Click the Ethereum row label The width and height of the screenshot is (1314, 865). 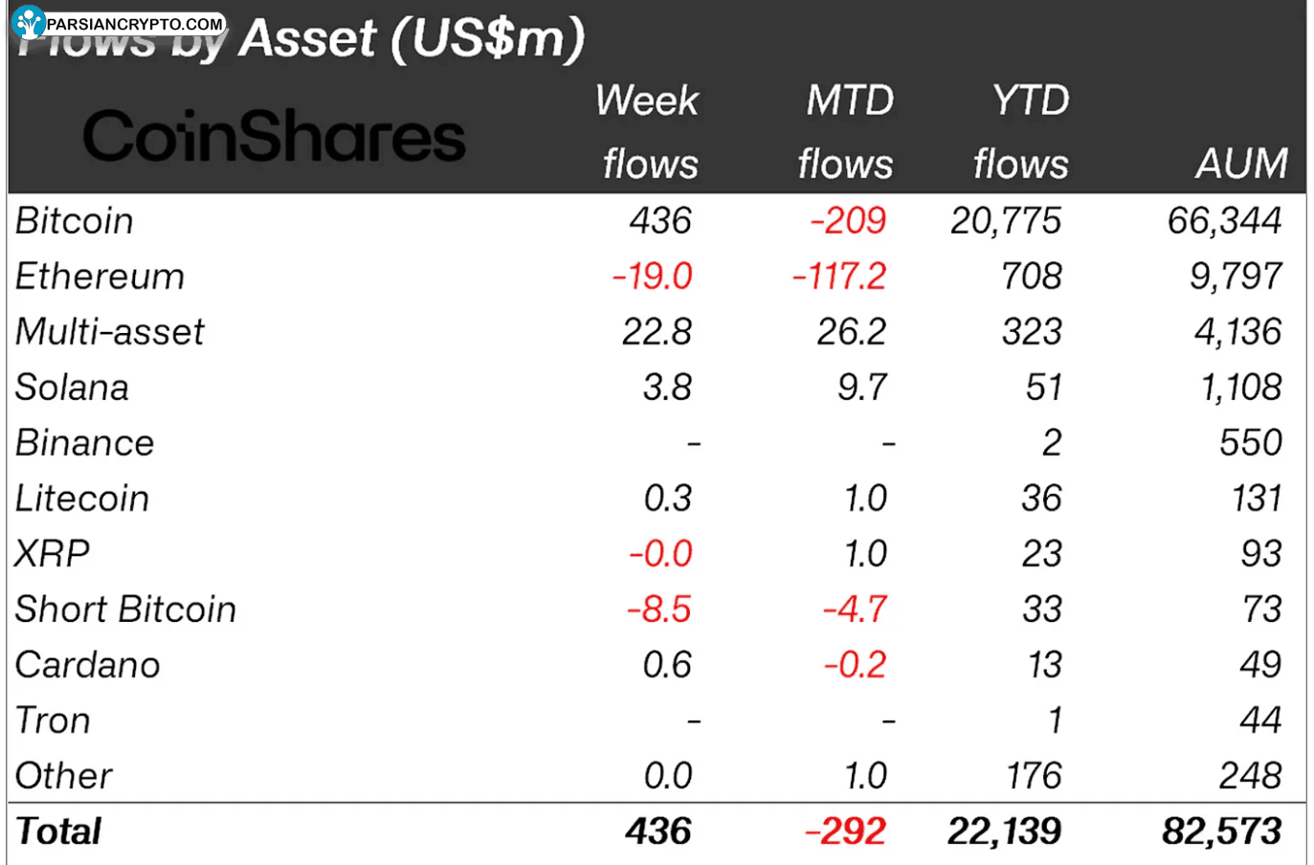coord(100,277)
